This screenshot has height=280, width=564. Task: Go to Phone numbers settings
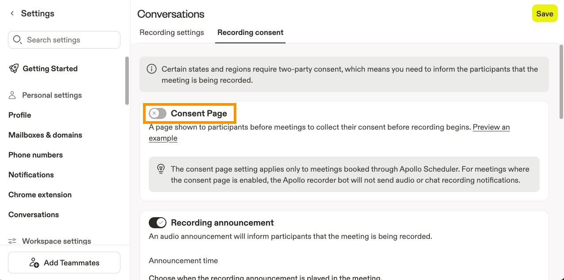click(x=35, y=155)
